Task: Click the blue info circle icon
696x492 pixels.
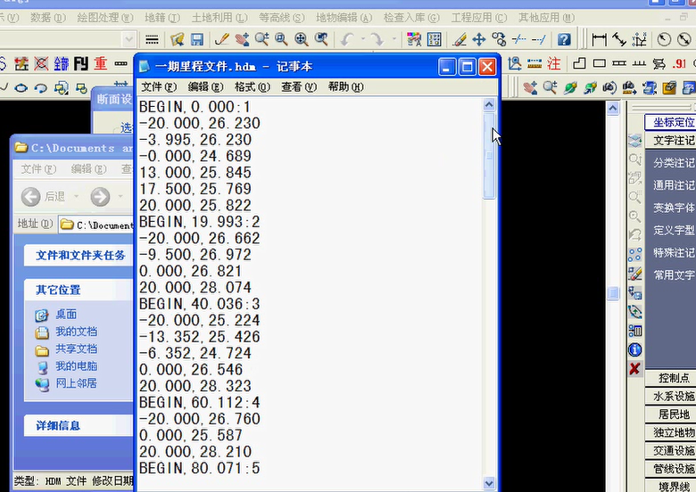Action: coord(634,349)
